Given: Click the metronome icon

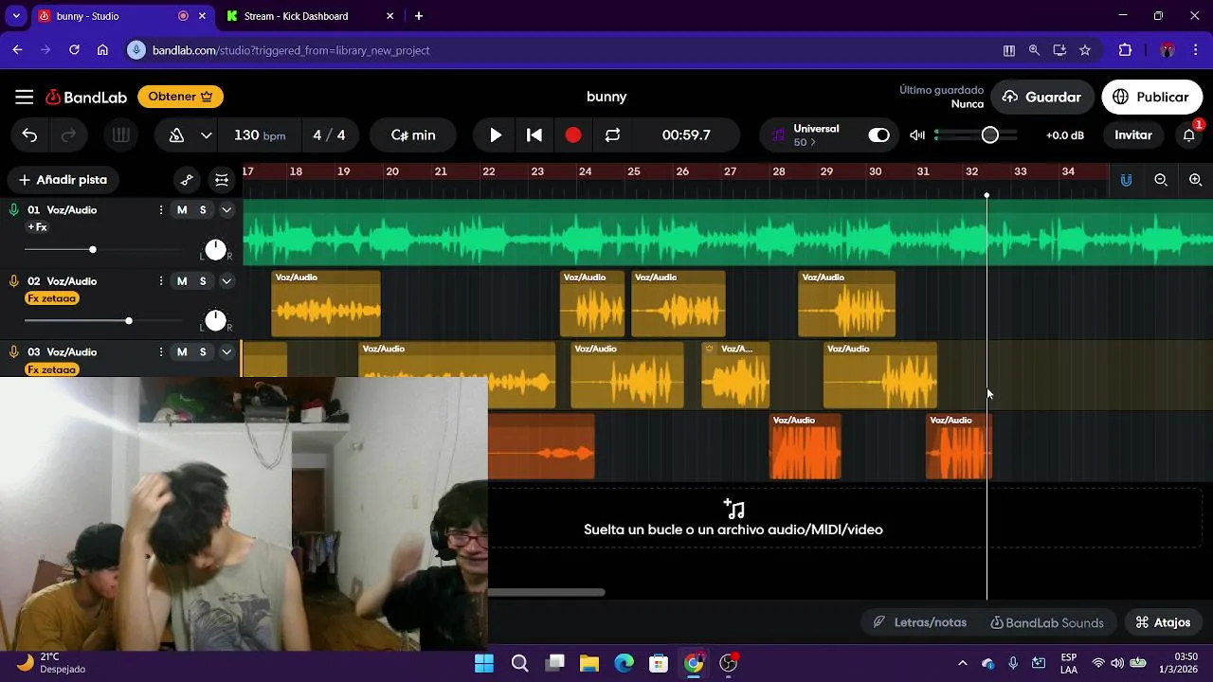Looking at the screenshot, I should pyautogui.click(x=176, y=135).
